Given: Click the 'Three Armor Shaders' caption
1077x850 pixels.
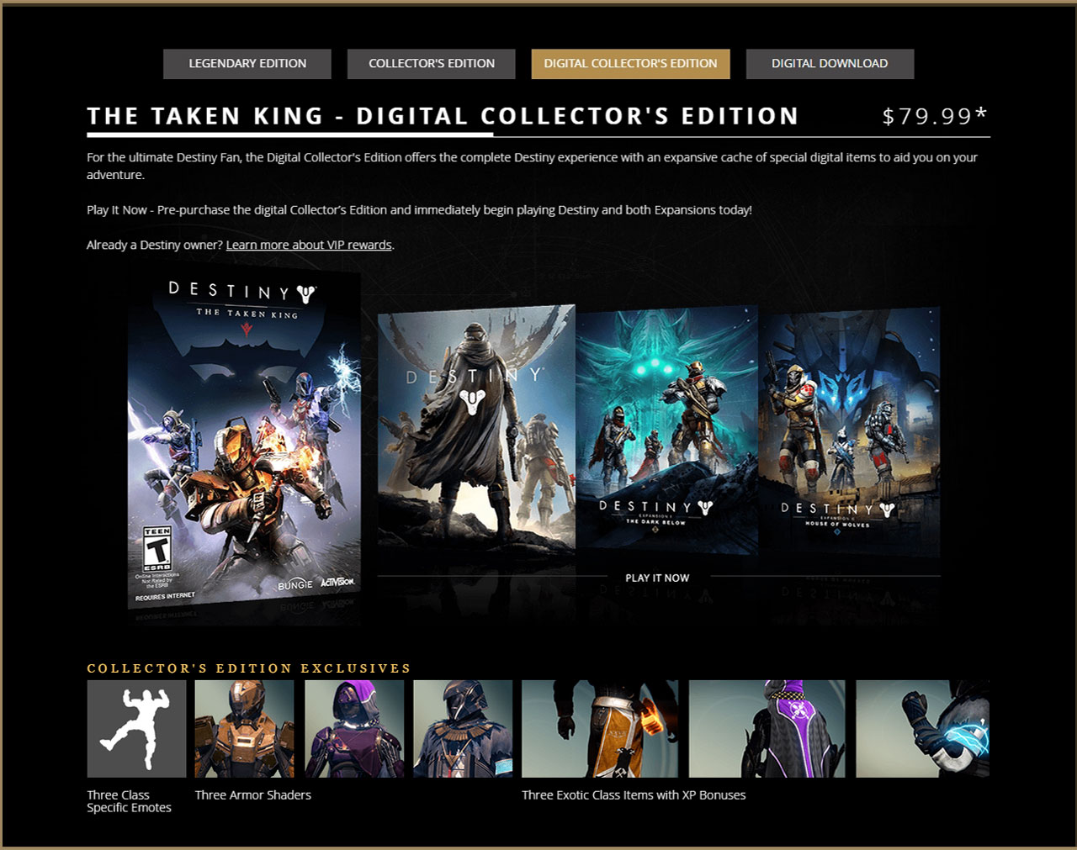Looking at the screenshot, I should point(253,795).
